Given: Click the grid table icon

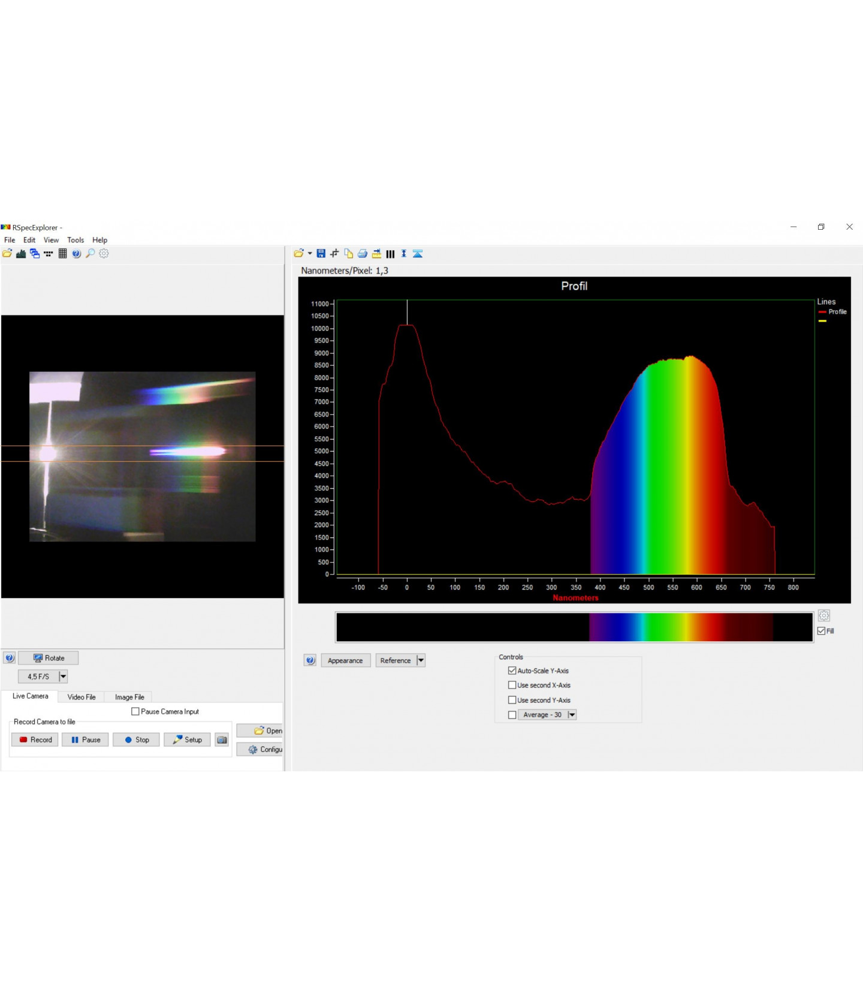Looking at the screenshot, I should click(x=62, y=254).
